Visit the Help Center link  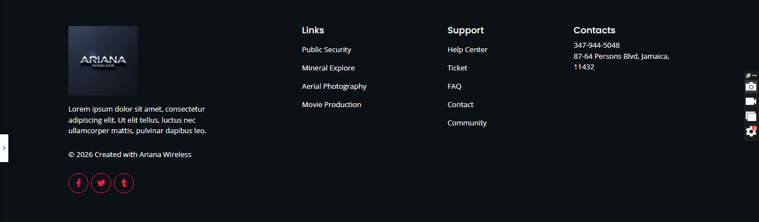pyautogui.click(x=467, y=50)
